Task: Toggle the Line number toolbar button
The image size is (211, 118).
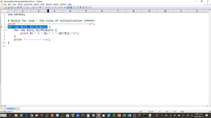Action: click(71, 8)
